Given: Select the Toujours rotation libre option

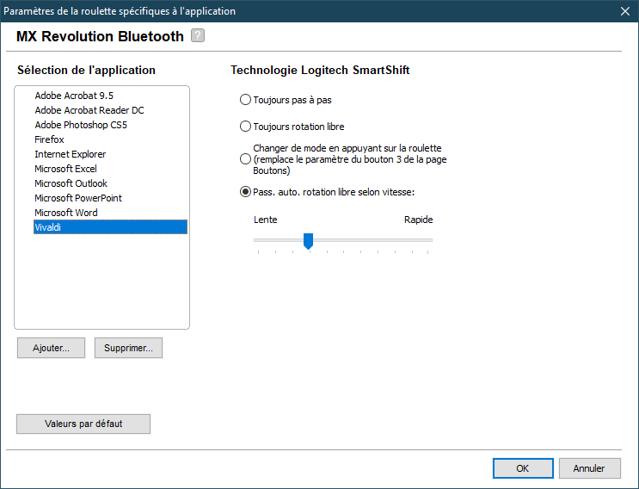Looking at the screenshot, I should coord(245,127).
